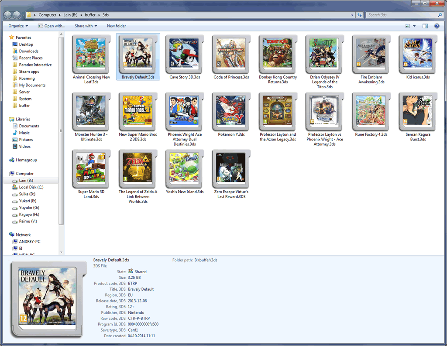The image size is (447, 346).
Task: Click the search magnifier icon
Action: tap(440, 15)
